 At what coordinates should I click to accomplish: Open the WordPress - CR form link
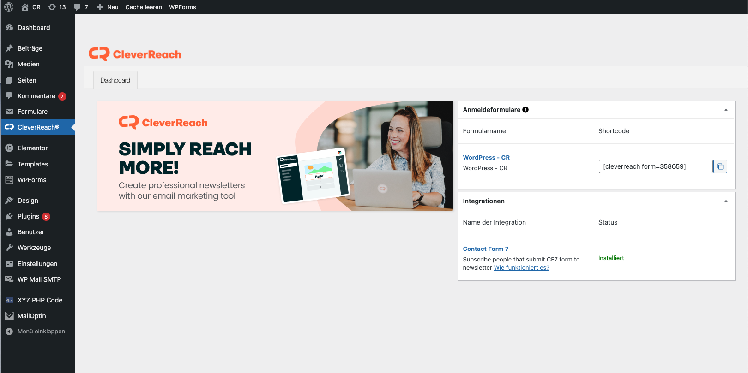(486, 157)
